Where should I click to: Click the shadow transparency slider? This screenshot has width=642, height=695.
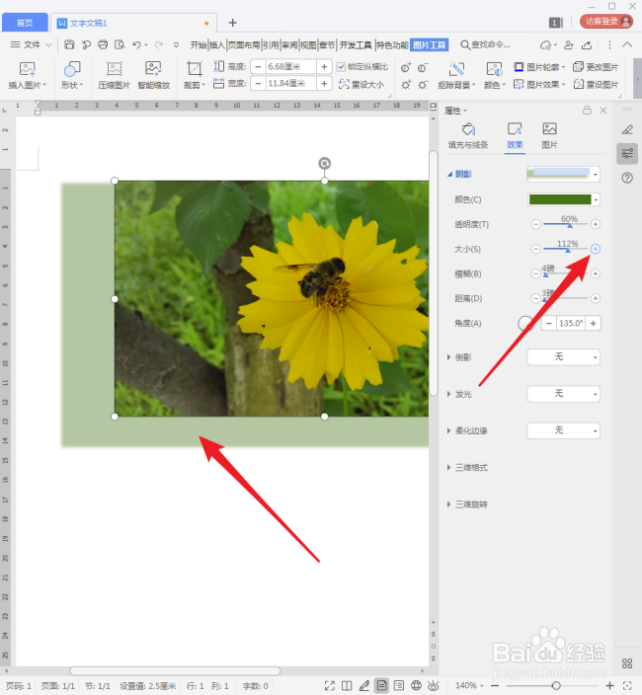pos(565,224)
